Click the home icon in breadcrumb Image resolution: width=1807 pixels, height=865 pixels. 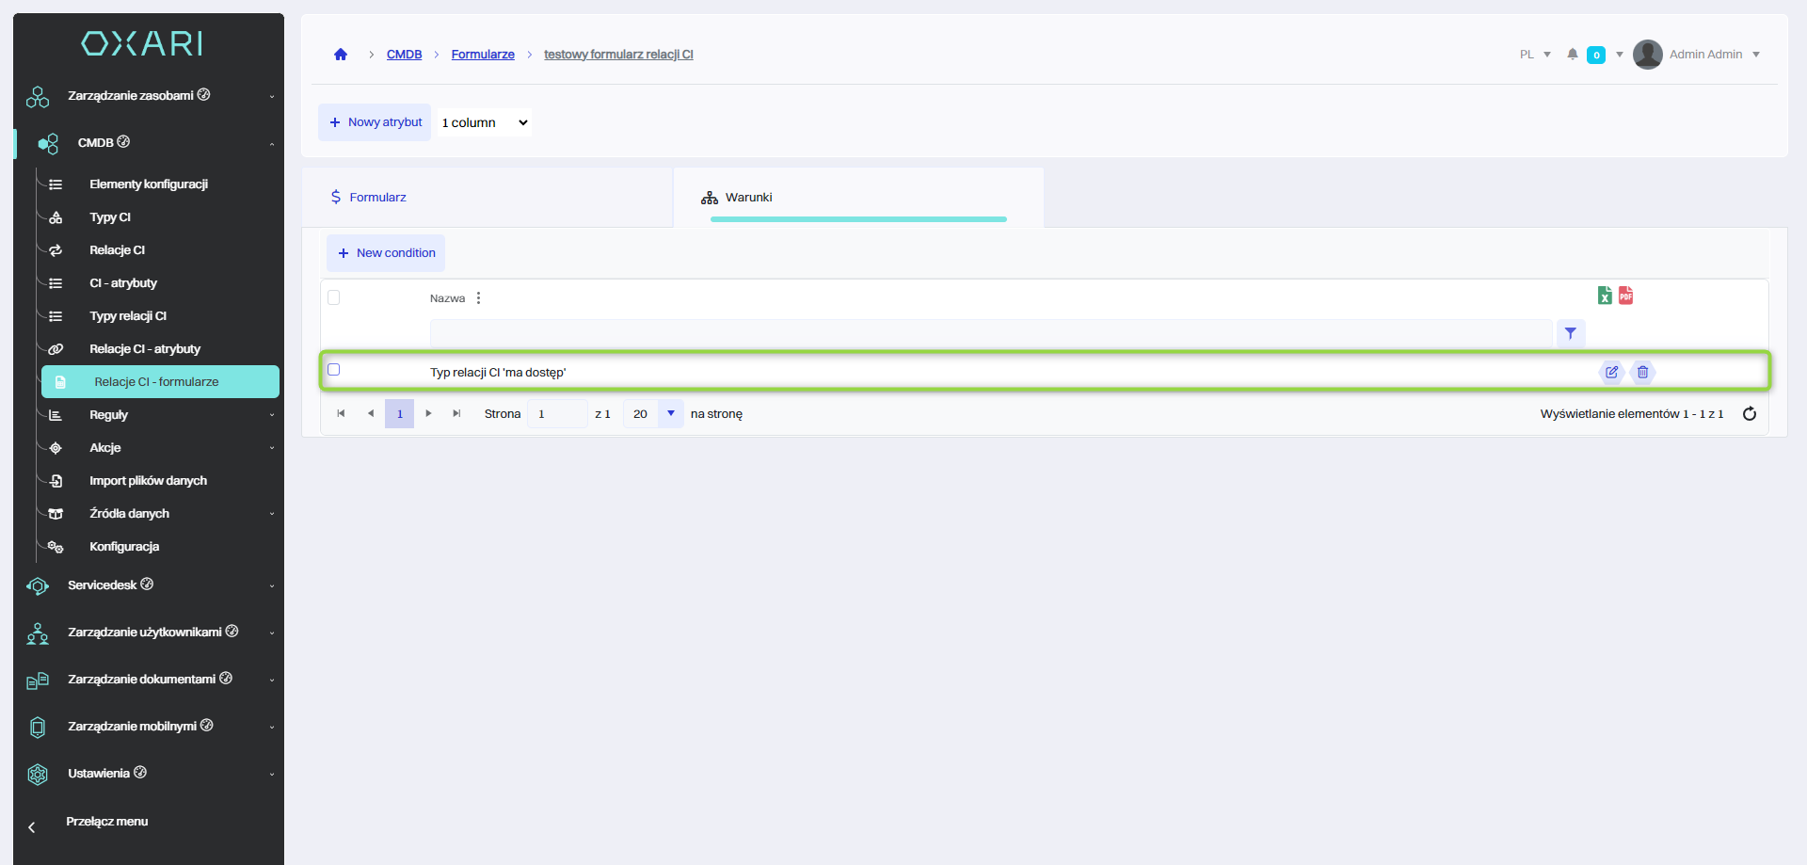(341, 55)
